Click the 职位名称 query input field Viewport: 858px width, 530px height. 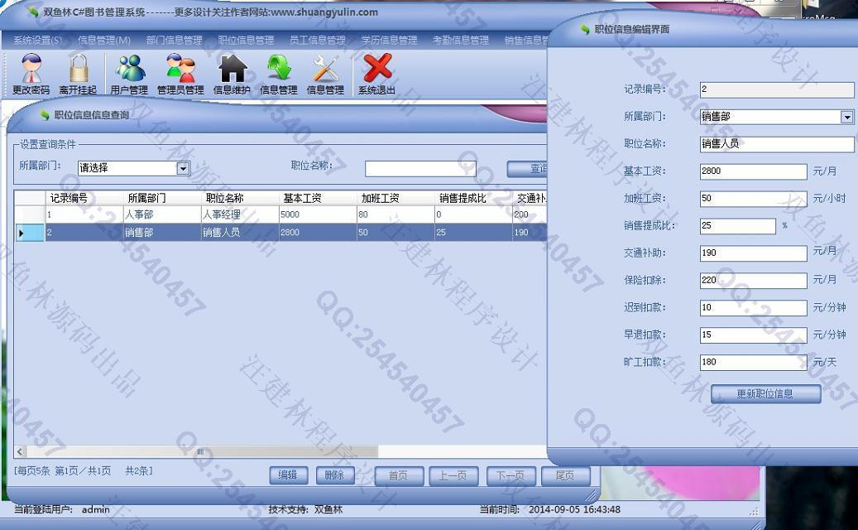point(420,169)
